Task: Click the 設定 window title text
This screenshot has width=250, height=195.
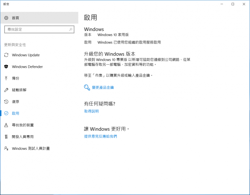Action: (x=6, y=4)
